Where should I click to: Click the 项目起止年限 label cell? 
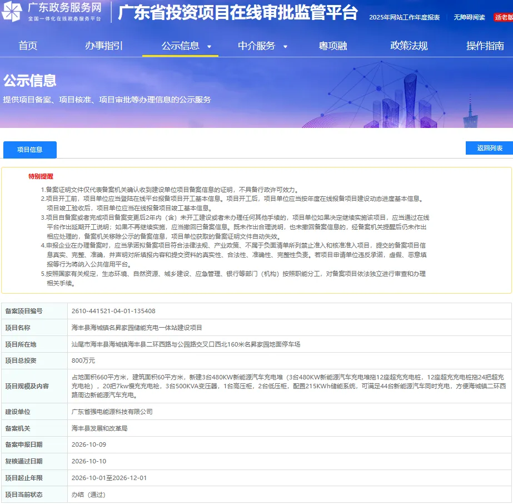tap(34, 478)
